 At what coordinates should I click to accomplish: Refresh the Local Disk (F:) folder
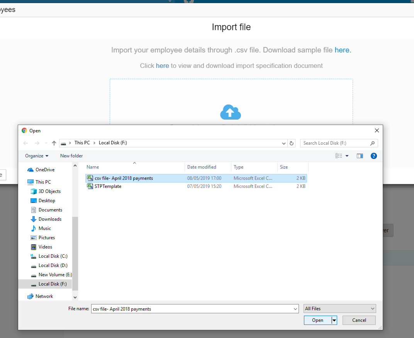coord(292,143)
